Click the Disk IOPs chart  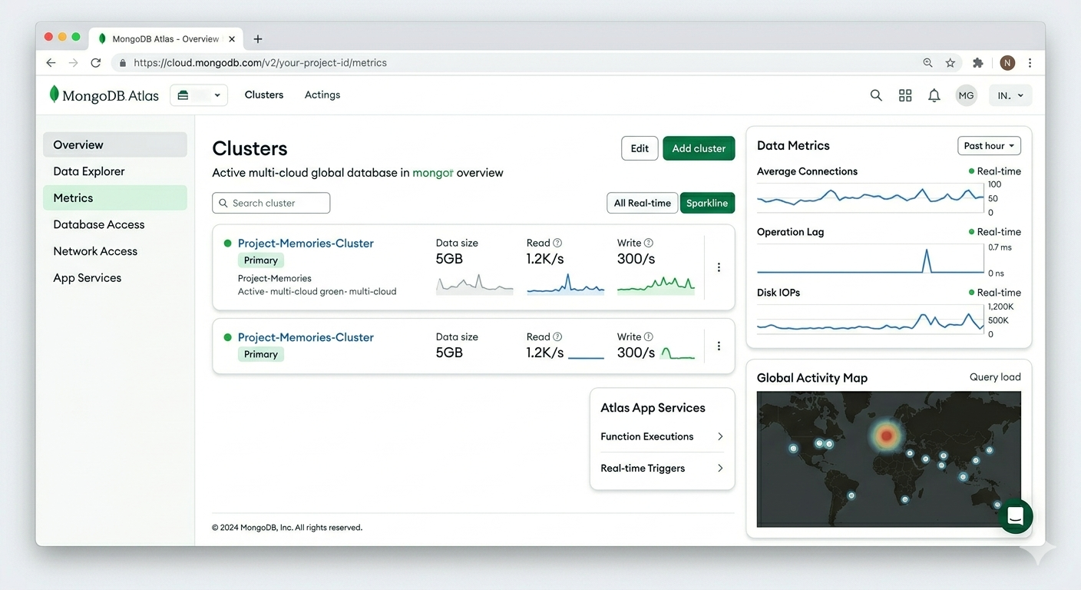pyautogui.click(x=871, y=320)
